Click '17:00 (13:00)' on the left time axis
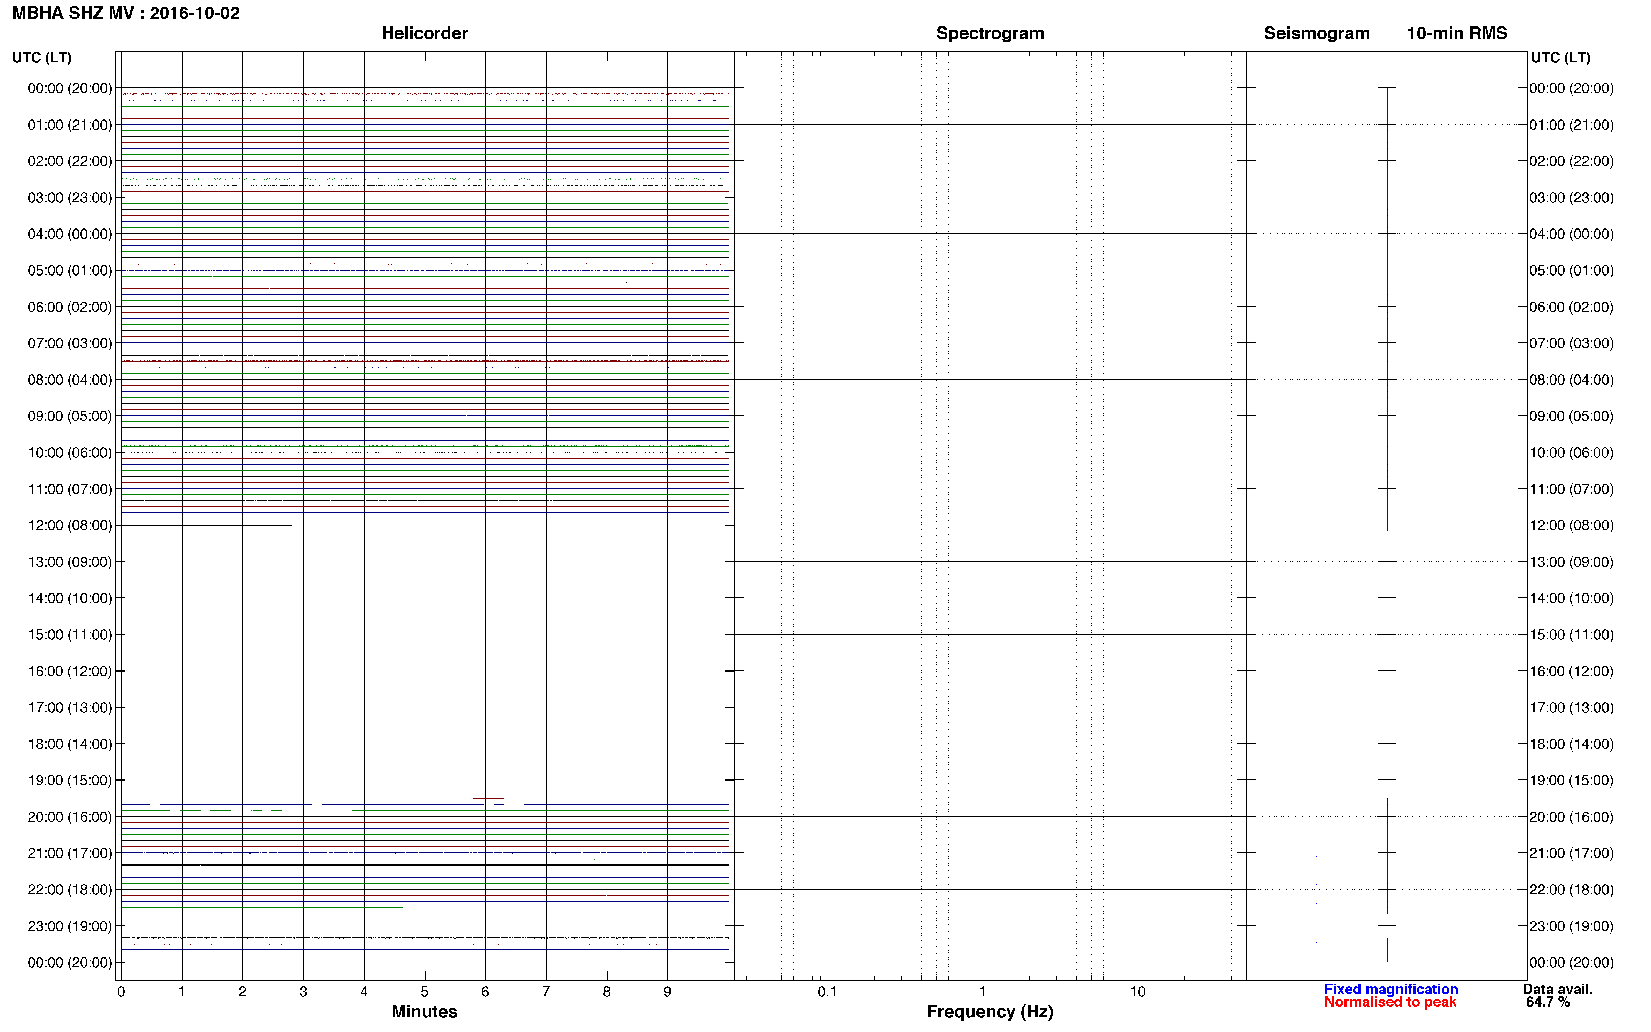 70,708
